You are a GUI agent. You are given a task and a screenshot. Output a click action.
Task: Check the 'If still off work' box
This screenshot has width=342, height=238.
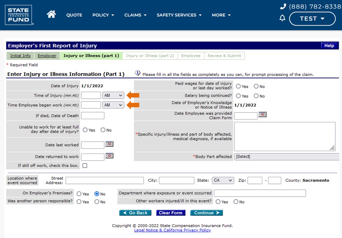click(x=85, y=166)
